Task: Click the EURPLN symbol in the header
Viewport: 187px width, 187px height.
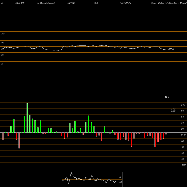Action: pyautogui.click(x=126, y=3)
